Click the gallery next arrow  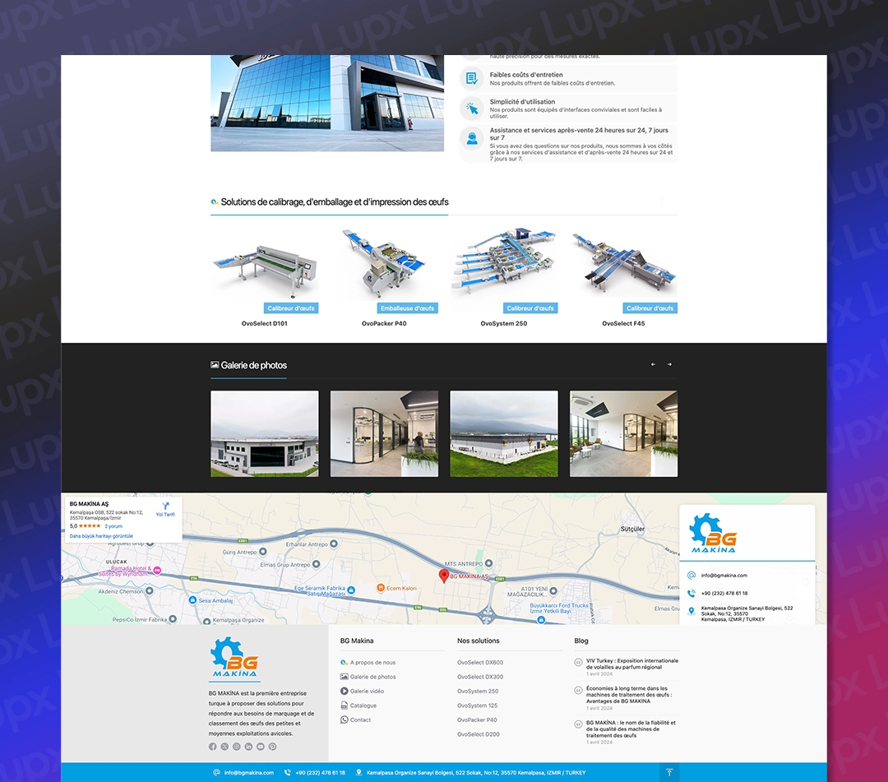point(669,364)
